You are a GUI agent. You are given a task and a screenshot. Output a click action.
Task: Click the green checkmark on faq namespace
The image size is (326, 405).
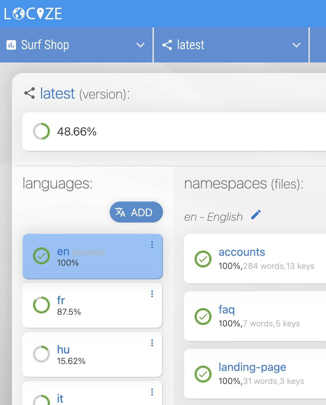[x=203, y=317]
